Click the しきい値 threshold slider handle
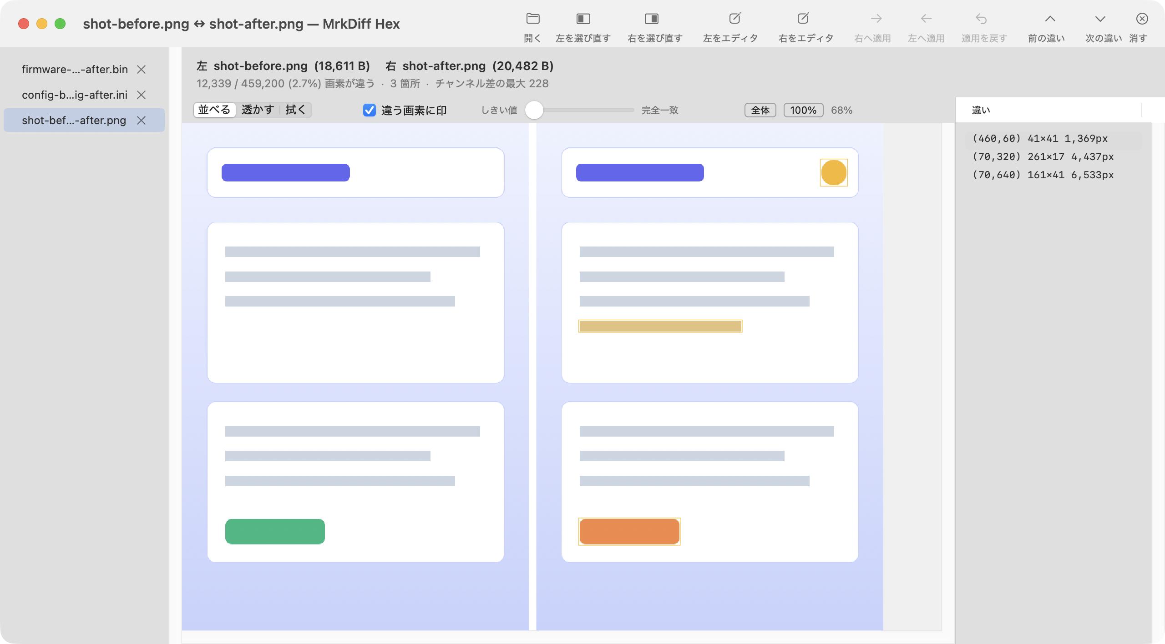Image resolution: width=1165 pixels, height=644 pixels. tap(534, 110)
